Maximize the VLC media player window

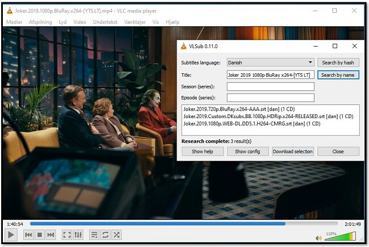click(x=334, y=11)
